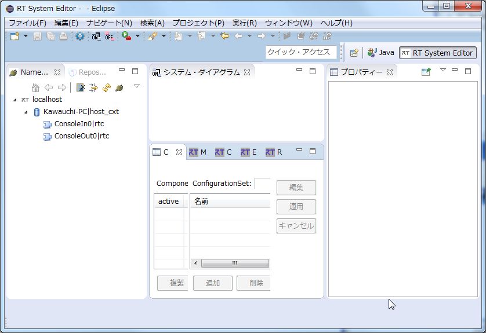Collapse the localhost tree node

click(14, 100)
